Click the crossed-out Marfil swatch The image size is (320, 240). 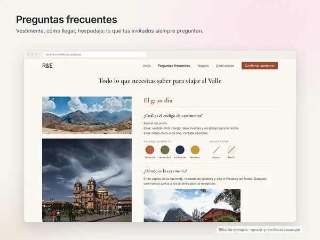(231, 150)
